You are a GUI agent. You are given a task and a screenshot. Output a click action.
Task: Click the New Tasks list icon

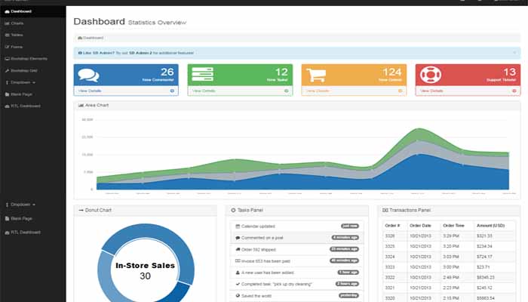coord(202,75)
